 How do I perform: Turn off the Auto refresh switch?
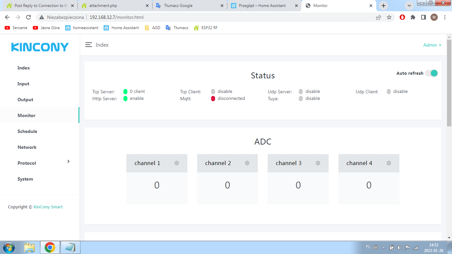click(x=431, y=73)
